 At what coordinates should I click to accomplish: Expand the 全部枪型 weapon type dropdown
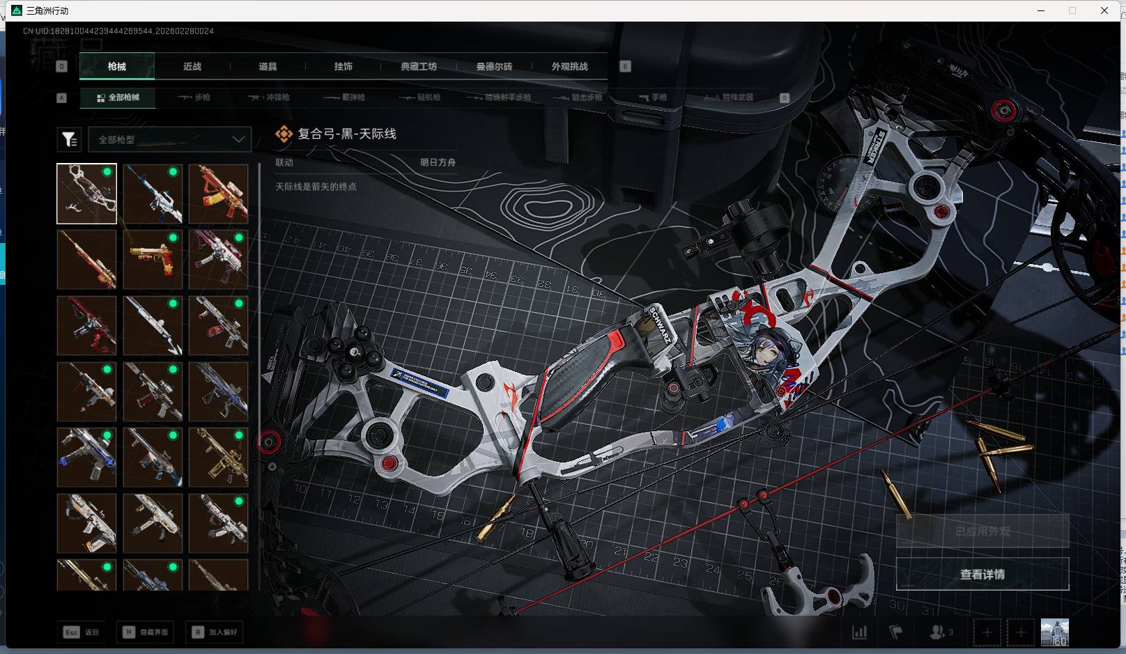170,139
